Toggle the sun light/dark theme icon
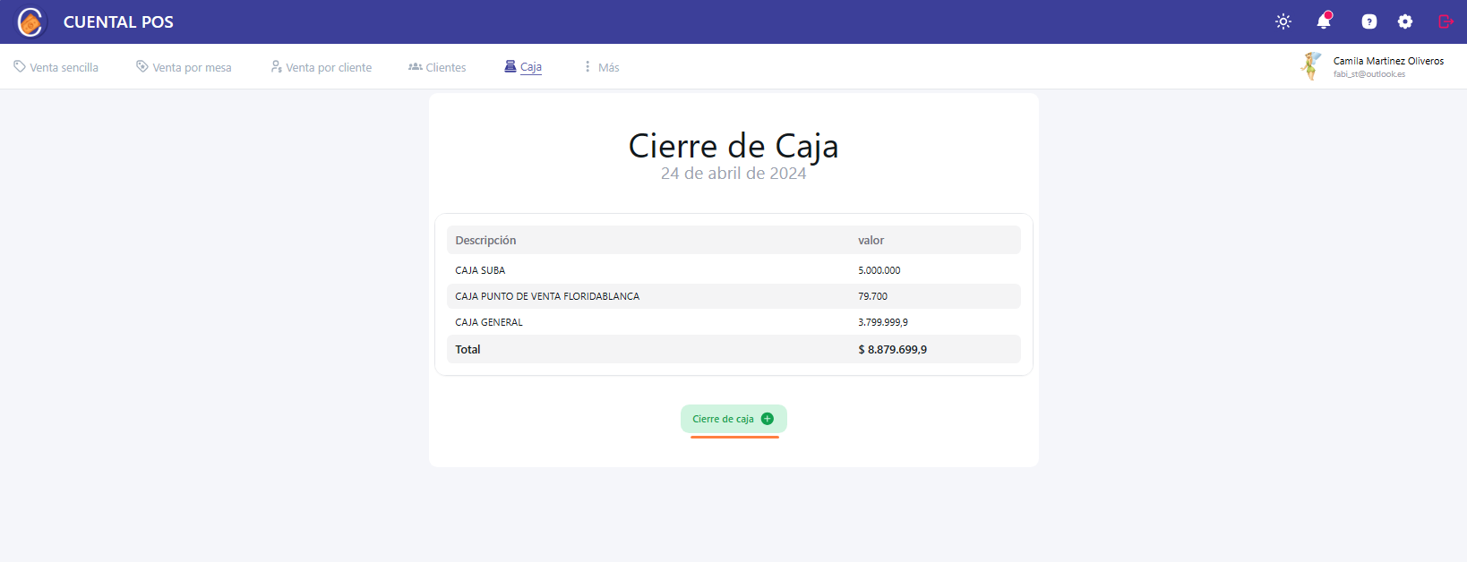 (1283, 21)
